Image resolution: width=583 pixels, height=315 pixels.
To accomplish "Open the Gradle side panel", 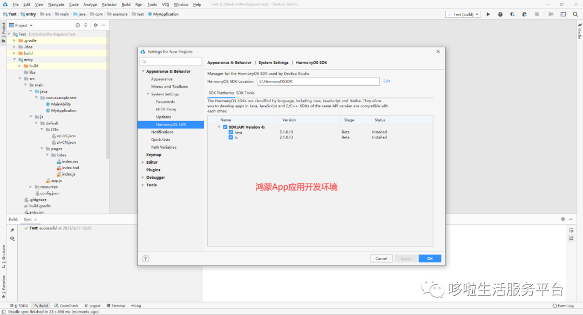I will click(x=579, y=31).
